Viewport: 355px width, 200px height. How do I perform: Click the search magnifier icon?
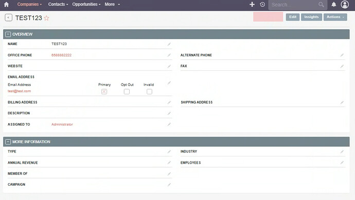pos(321,5)
